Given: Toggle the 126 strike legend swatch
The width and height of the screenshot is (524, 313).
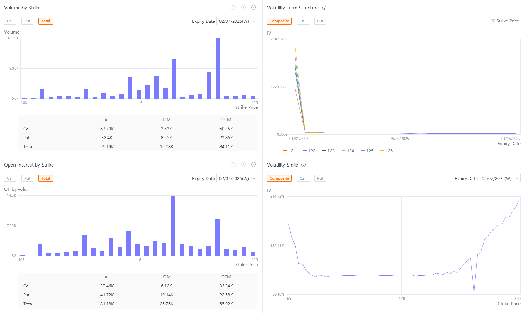Looking at the screenshot, I should 382,151.
